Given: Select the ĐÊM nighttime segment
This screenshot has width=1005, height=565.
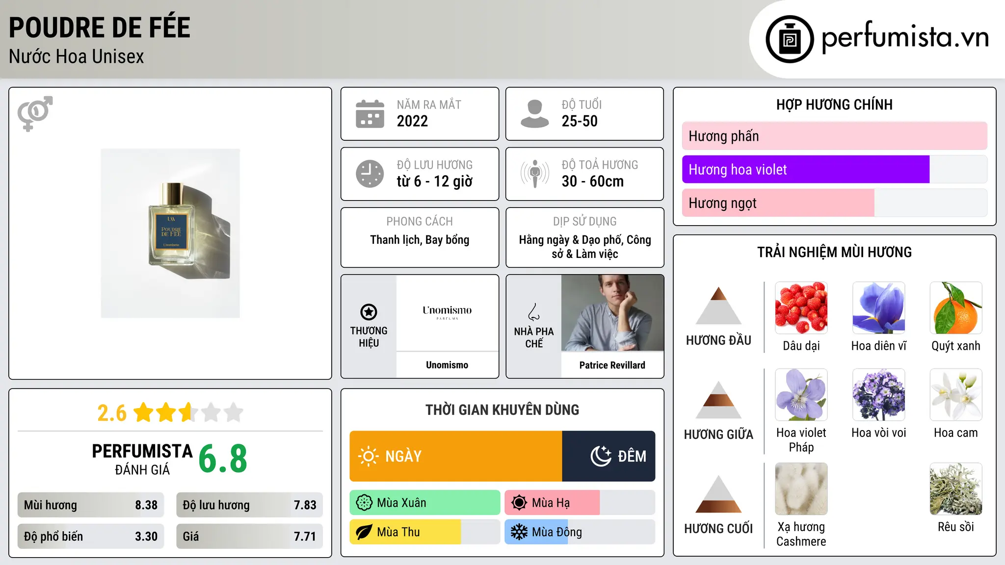Looking at the screenshot, I should coord(609,456).
